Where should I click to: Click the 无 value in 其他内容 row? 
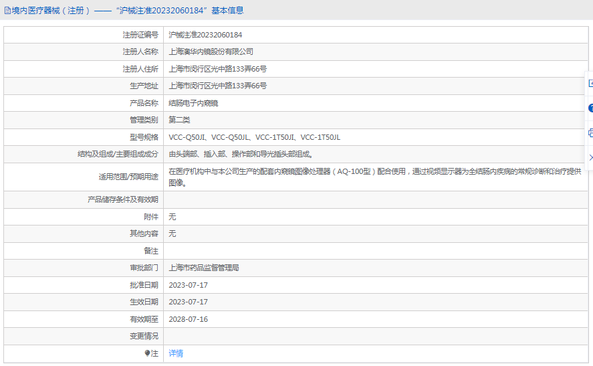(x=172, y=234)
